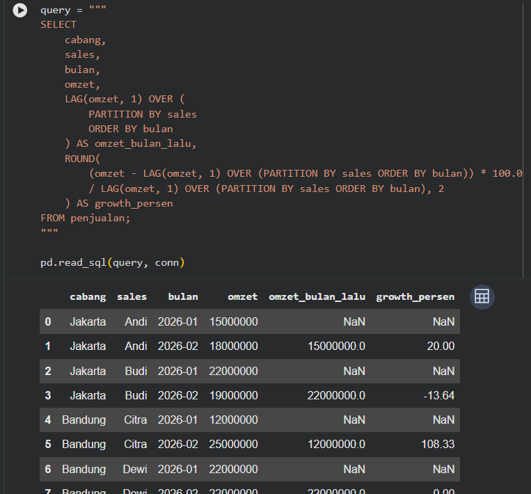
Task: Place cursor on pd.read_sql(query, conn) line
Action: (113, 263)
